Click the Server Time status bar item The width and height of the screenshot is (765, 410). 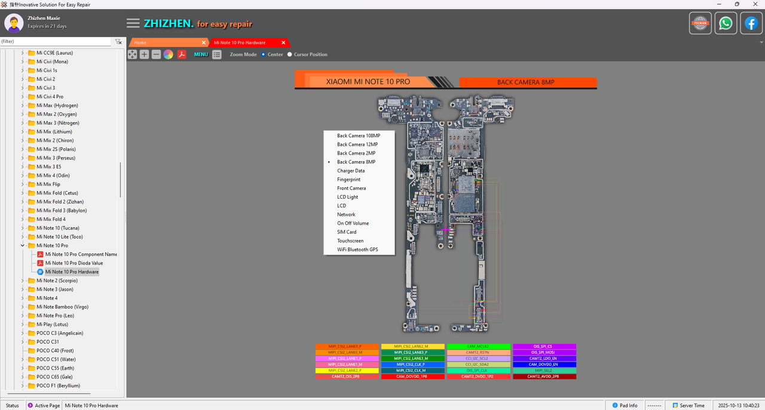(688, 405)
